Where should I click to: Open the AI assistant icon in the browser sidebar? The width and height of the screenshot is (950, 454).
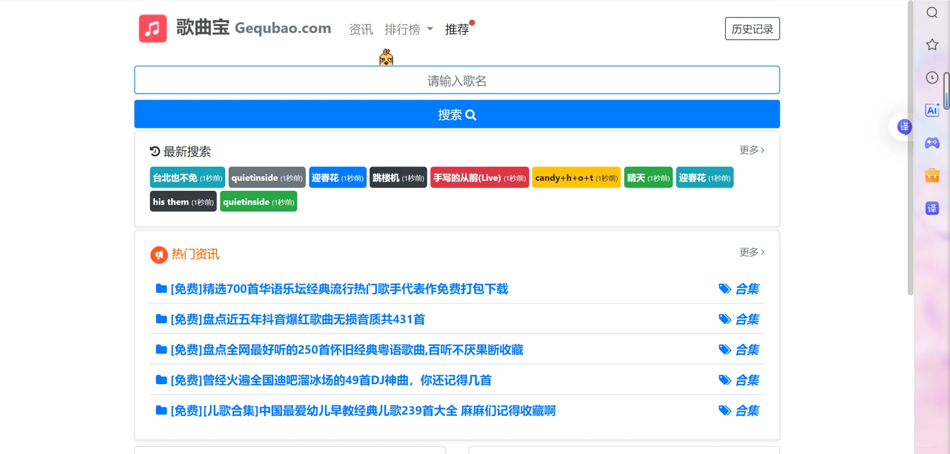(932, 110)
